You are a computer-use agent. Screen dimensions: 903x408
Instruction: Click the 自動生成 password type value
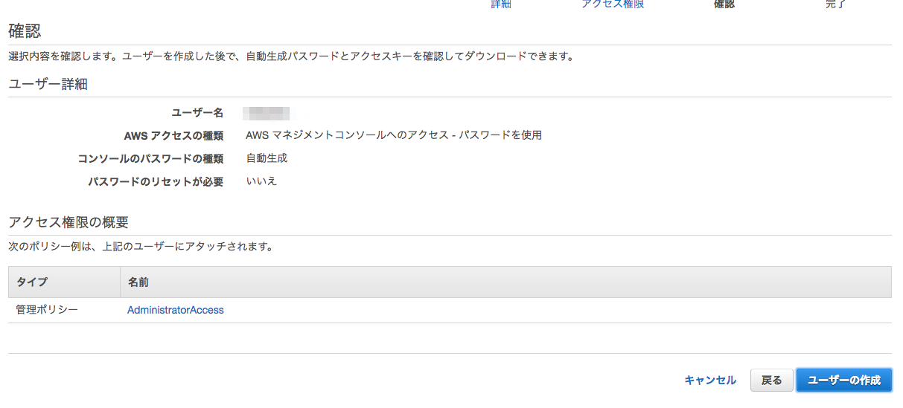tap(267, 158)
